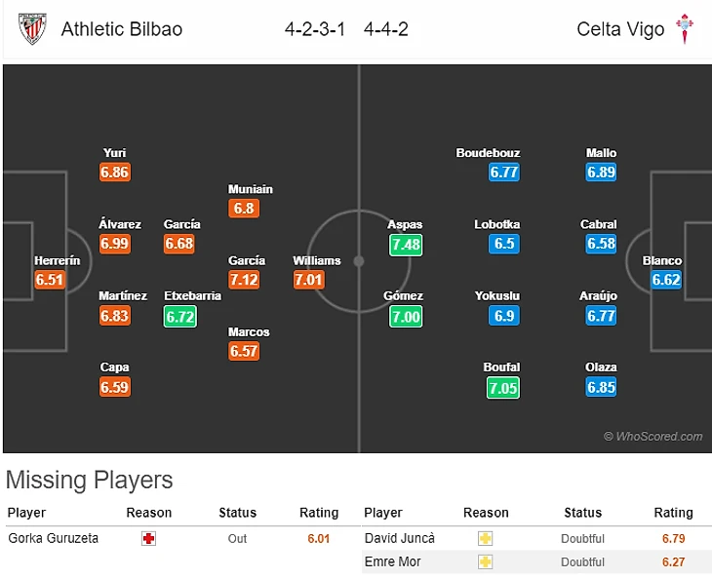The height and width of the screenshot is (579, 712).
Task: Open the Athletic Bilbao team name
Action: 122,28
